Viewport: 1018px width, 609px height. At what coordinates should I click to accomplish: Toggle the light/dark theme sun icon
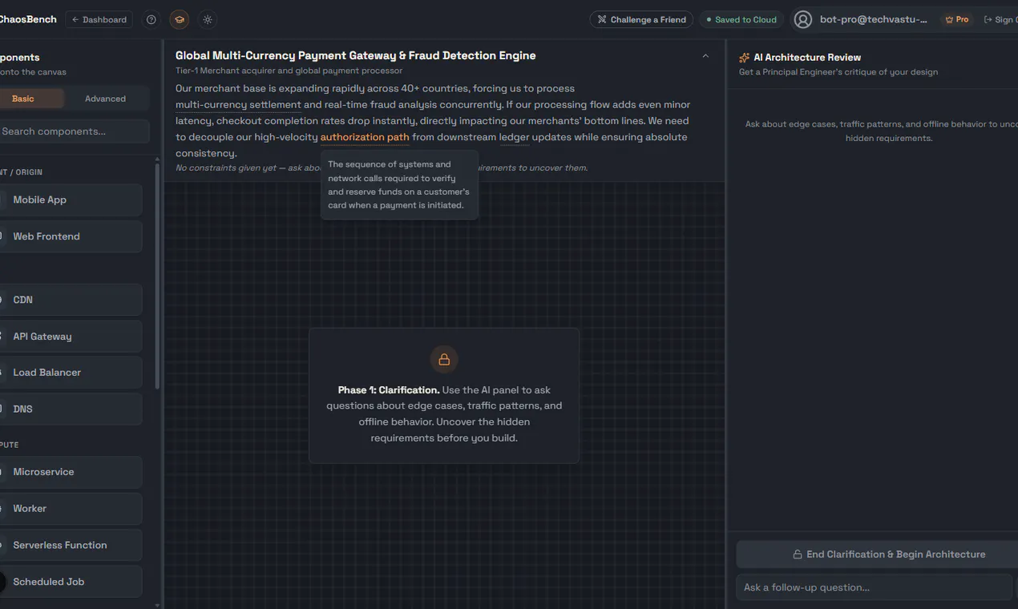pyautogui.click(x=208, y=19)
